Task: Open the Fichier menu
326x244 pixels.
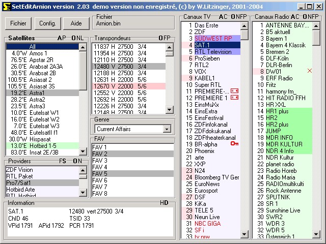Action: (18, 23)
